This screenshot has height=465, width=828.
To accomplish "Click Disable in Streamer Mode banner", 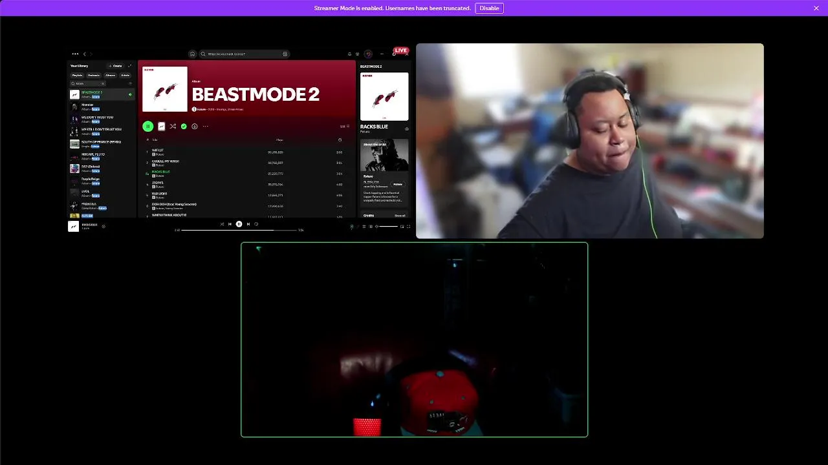I will [490, 8].
